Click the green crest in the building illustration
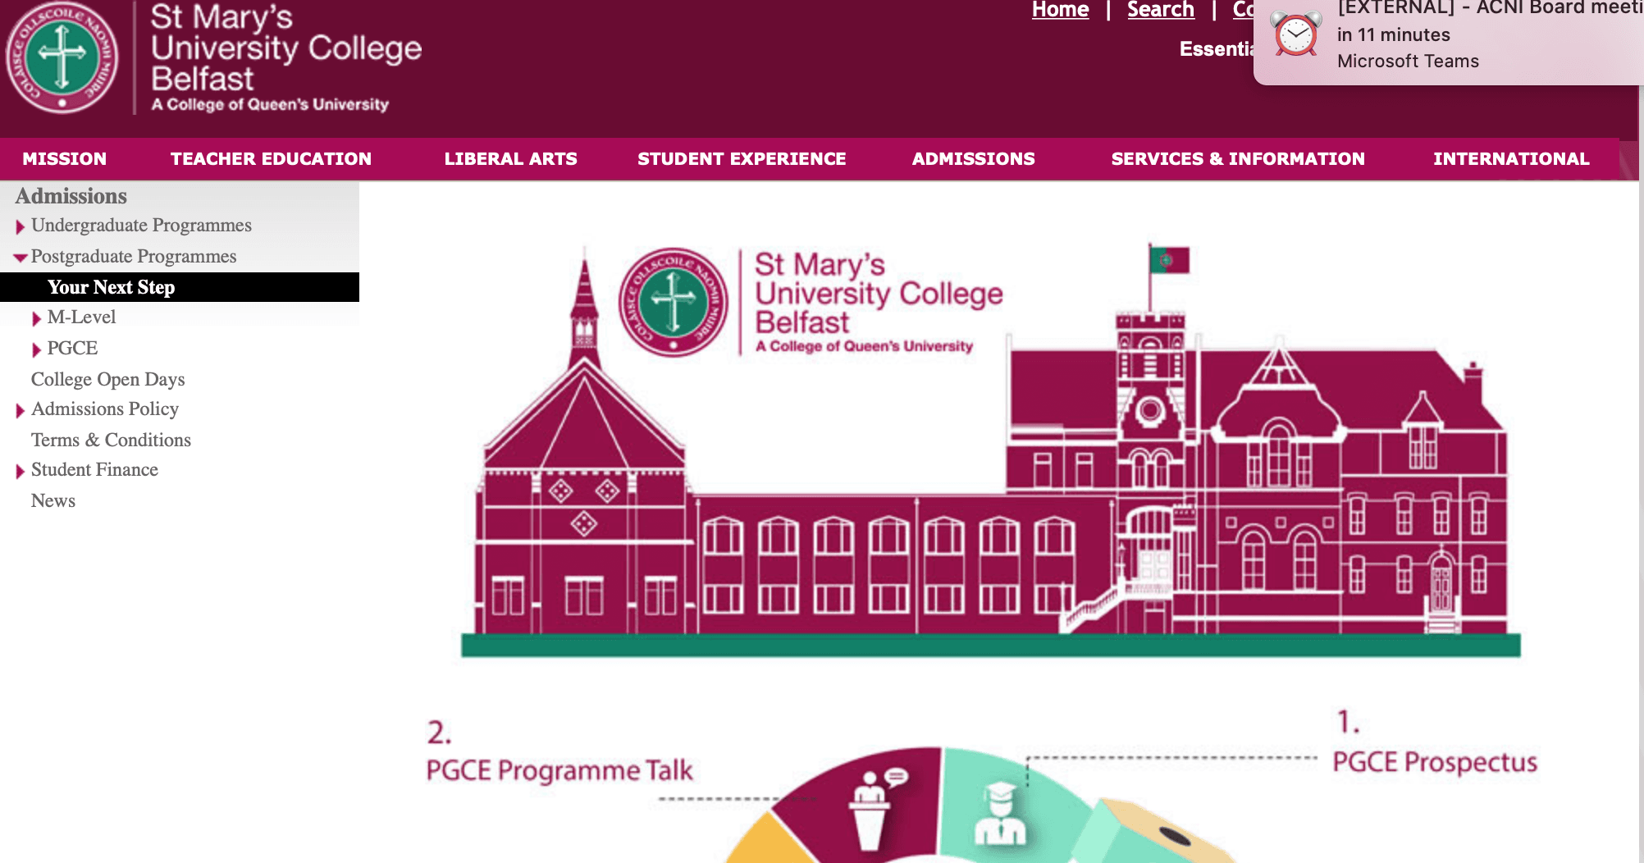 (x=674, y=302)
